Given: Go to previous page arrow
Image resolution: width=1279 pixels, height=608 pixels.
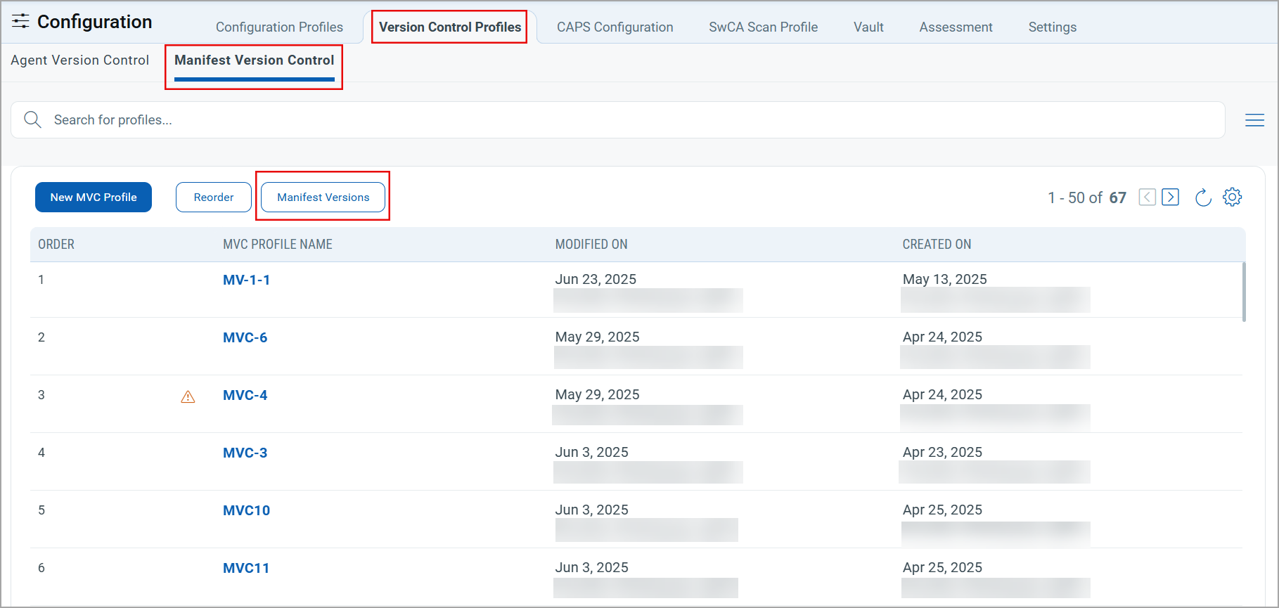Looking at the screenshot, I should [x=1147, y=198].
